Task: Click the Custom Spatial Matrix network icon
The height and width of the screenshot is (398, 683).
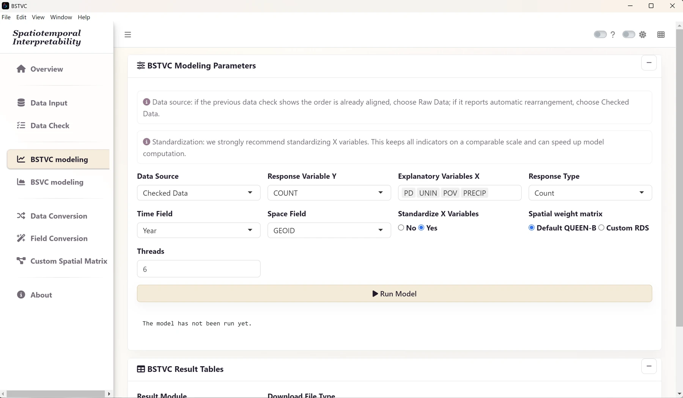Action: click(x=21, y=261)
